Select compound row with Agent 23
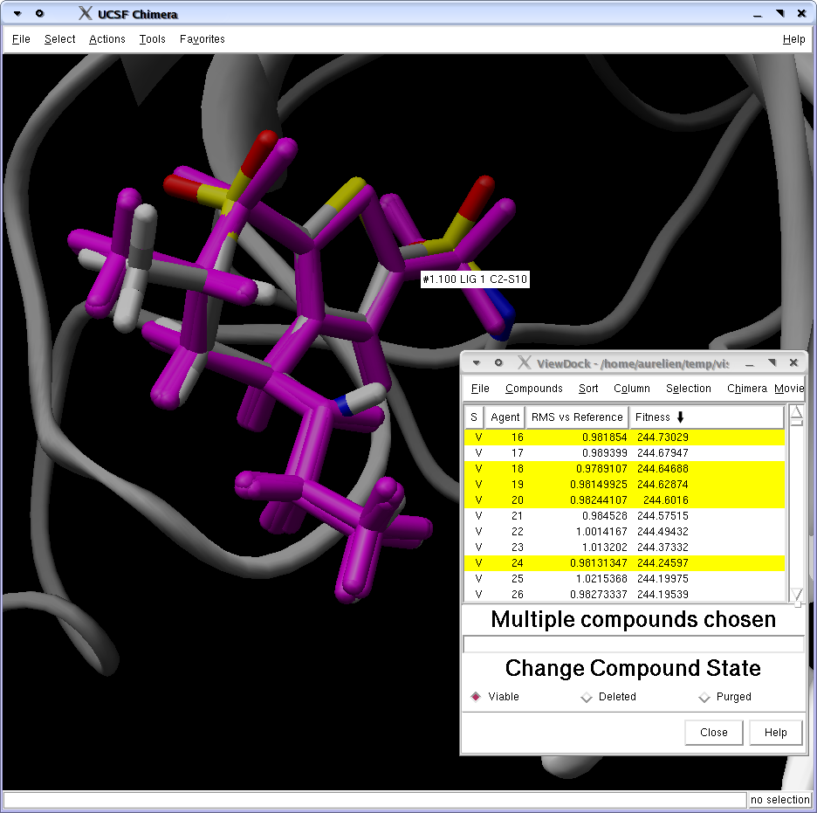 pyautogui.click(x=624, y=548)
